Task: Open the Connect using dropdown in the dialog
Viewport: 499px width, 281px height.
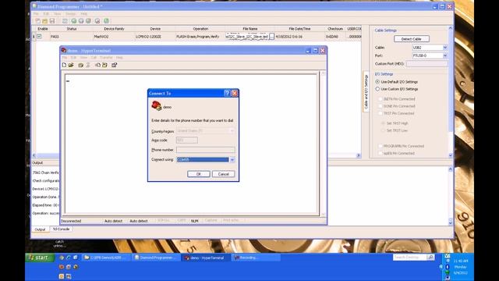Action: point(232,159)
